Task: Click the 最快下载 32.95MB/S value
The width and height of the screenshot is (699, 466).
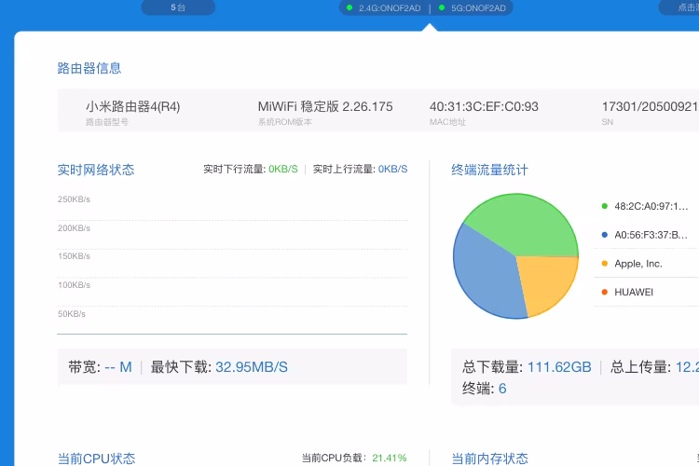Action: point(252,367)
